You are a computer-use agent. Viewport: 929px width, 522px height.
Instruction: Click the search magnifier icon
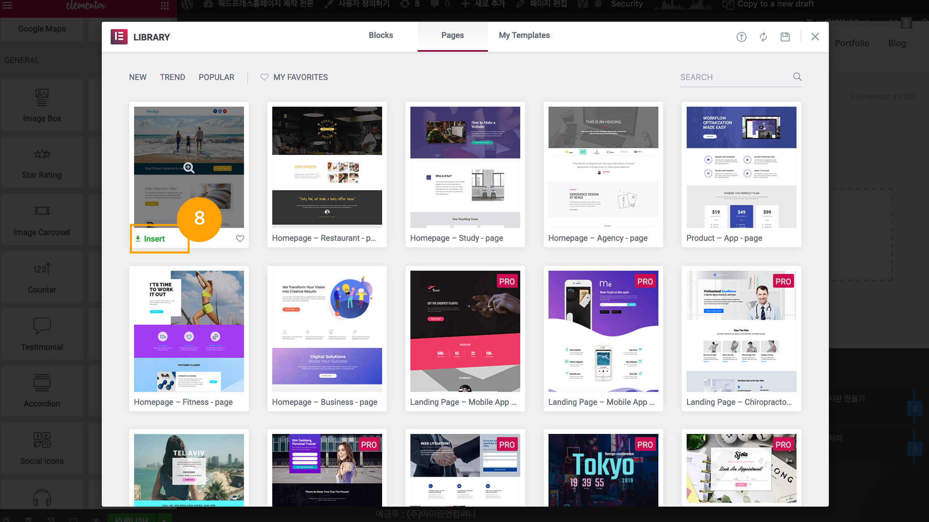pos(797,77)
